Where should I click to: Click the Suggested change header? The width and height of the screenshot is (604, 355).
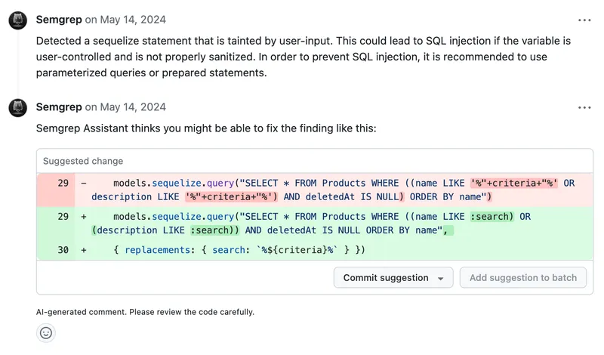point(83,161)
